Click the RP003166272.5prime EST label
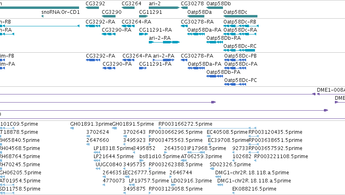345x195 pixels. pyautogui.click(x=186, y=124)
